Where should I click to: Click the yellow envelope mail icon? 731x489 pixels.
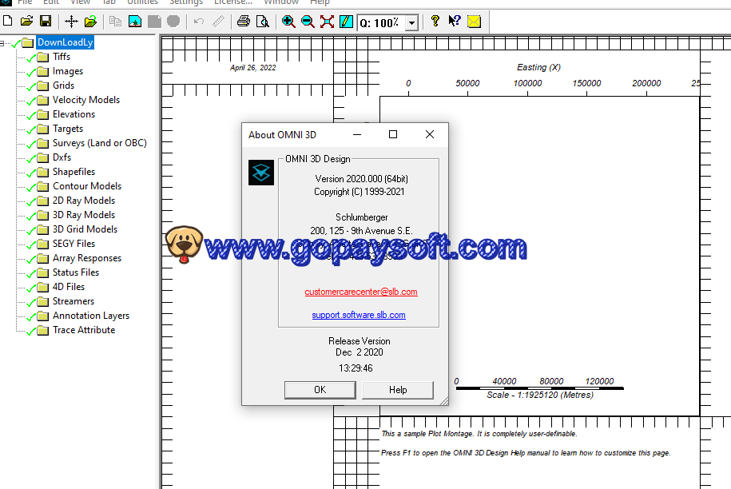[474, 22]
